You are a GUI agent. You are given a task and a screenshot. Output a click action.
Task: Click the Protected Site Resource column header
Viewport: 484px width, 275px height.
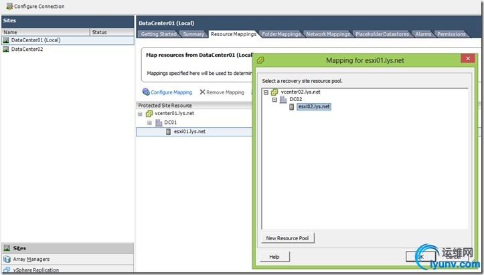(x=194, y=106)
